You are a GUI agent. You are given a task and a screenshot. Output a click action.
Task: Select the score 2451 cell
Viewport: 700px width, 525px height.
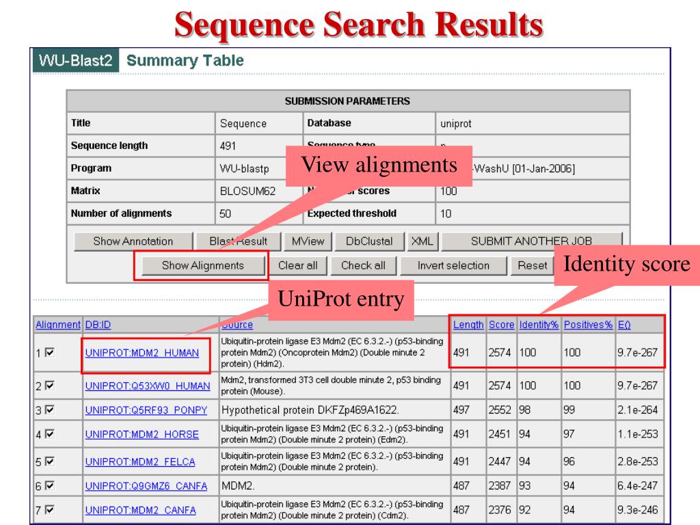coord(500,434)
